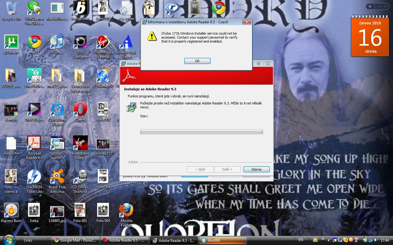The width and height of the screenshot is (393, 245).
Task: Select the 173793_so... folder icon
Action: point(11,78)
